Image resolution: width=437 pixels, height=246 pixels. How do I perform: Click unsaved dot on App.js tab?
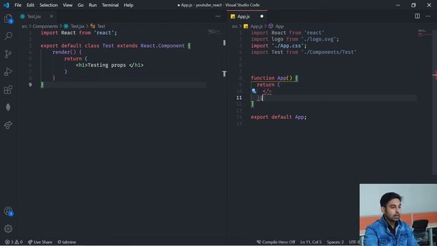262,16
